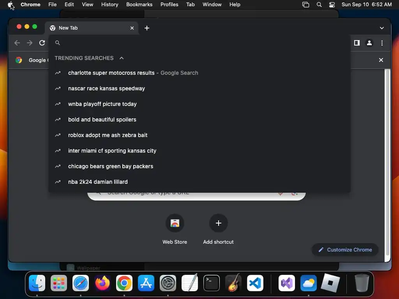Open App Store from the Dock
Viewport: 399px width, 299px height.
pyautogui.click(x=146, y=283)
